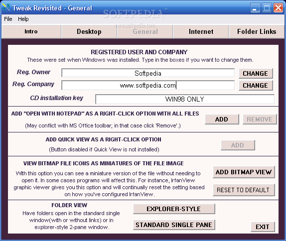Click the Reg. Owner label
286x241 pixels.
pyautogui.click(x=33, y=72)
